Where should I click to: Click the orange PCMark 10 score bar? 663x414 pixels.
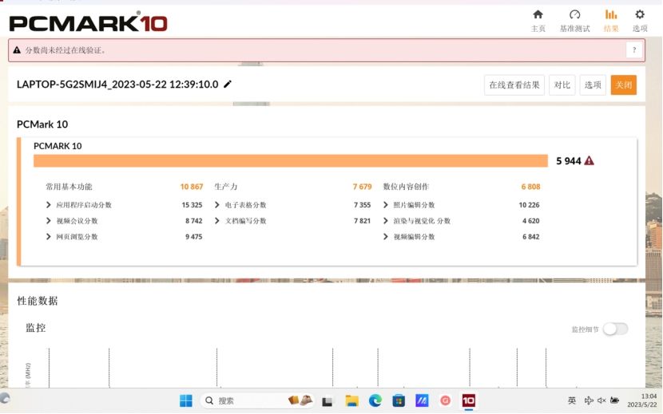tap(291, 161)
